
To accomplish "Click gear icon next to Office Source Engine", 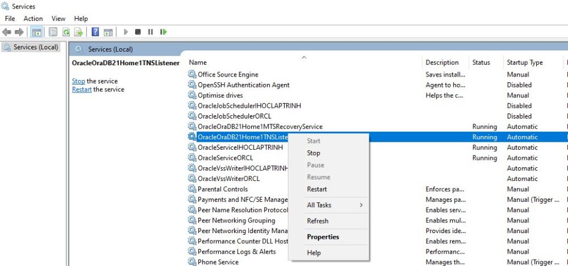I will (x=192, y=74).
